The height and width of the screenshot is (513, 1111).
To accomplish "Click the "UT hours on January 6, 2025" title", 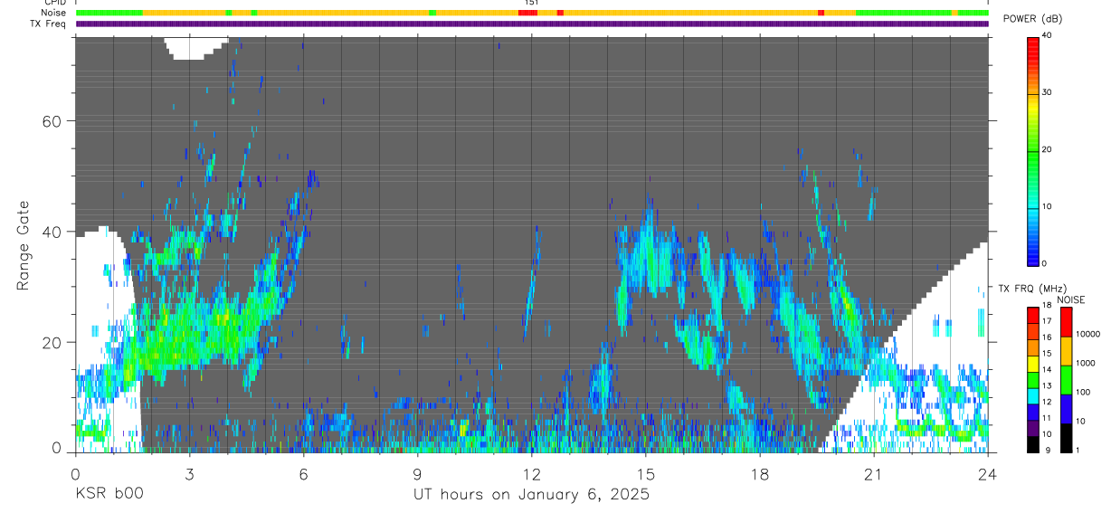I will tap(531, 494).
